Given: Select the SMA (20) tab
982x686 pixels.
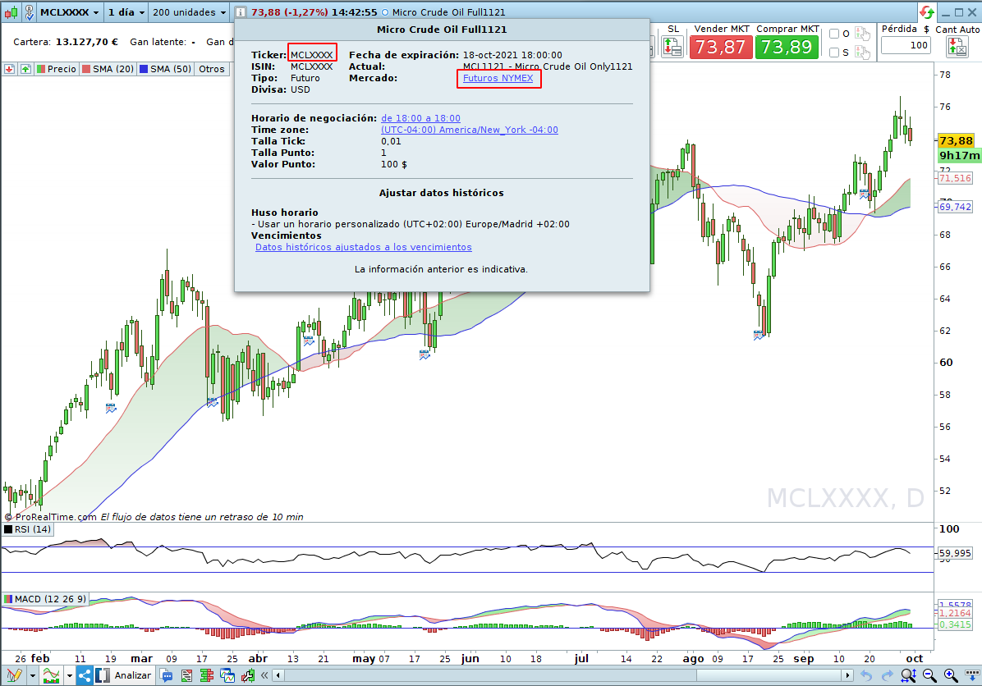Looking at the screenshot, I should [108, 69].
